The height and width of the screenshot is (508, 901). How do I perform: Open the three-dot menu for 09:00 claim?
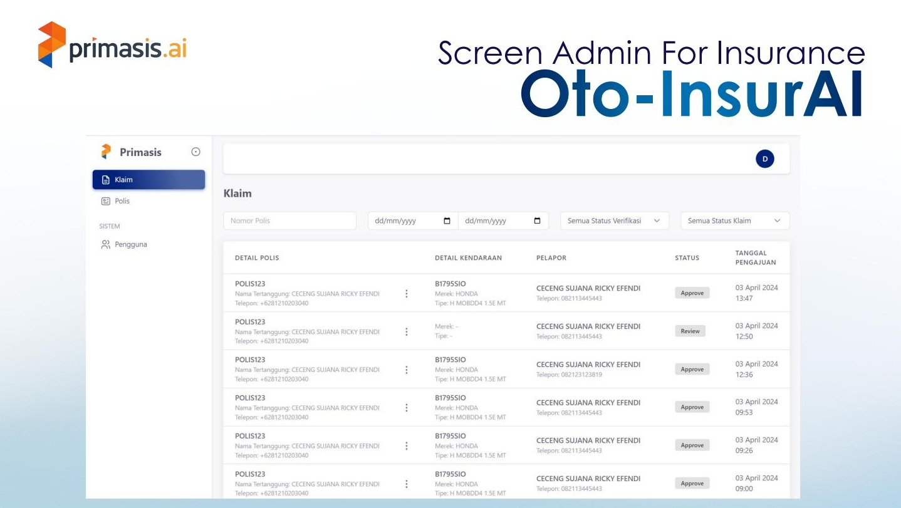[407, 484]
